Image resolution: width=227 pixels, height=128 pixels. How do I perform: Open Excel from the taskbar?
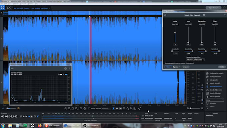coord(25,126)
